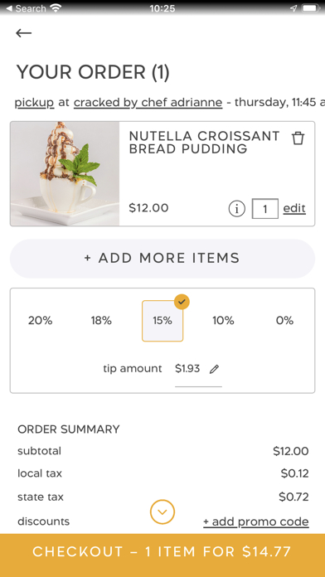The height and width of the screenshot is (577, 325).
Task: Tap the back arrow icon
Action: [x=23, y=33]
